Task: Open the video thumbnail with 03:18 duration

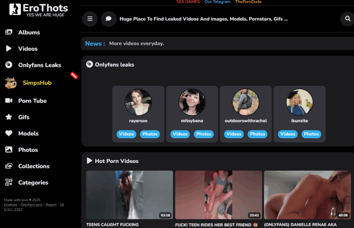Action: click(130, 195)
